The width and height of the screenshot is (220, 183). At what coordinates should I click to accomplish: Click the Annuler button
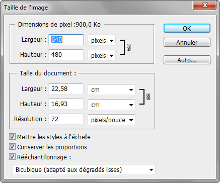187,42
